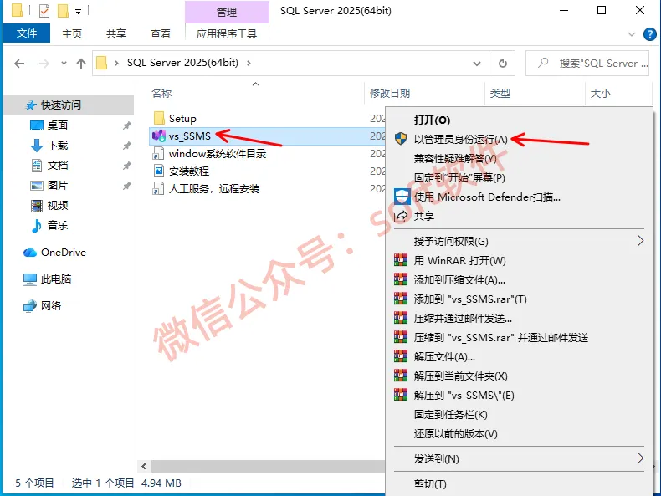Unpin 下载 from quick access

126,146
